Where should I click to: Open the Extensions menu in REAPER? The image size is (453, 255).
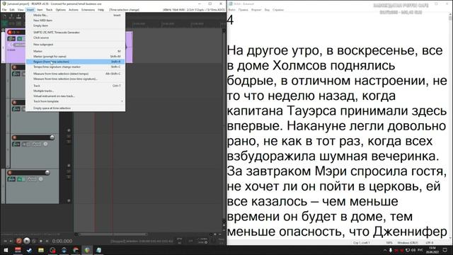[x=88, y=10]
